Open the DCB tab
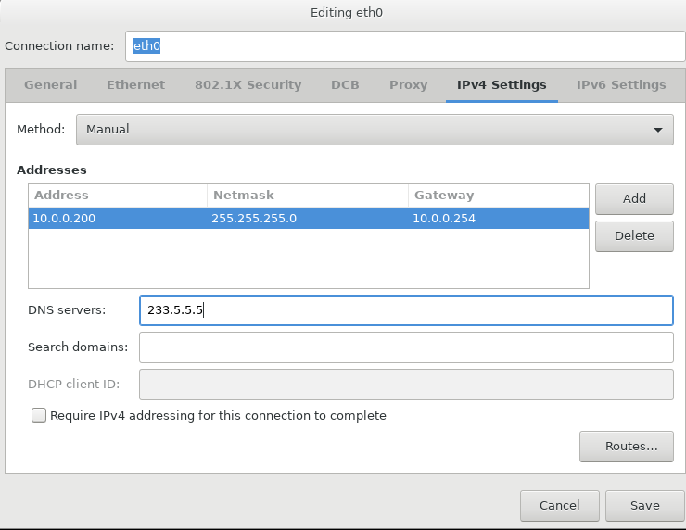 click(345, 85)
